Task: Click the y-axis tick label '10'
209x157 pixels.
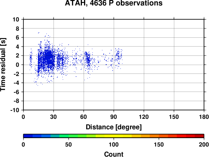Action: (16, 19)
